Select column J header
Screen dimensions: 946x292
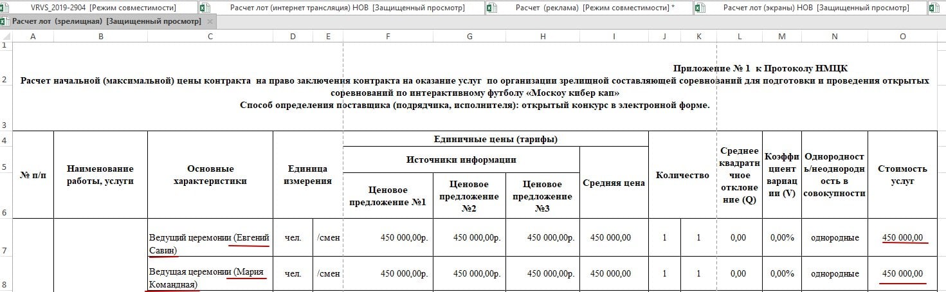(x=664, y=37)
